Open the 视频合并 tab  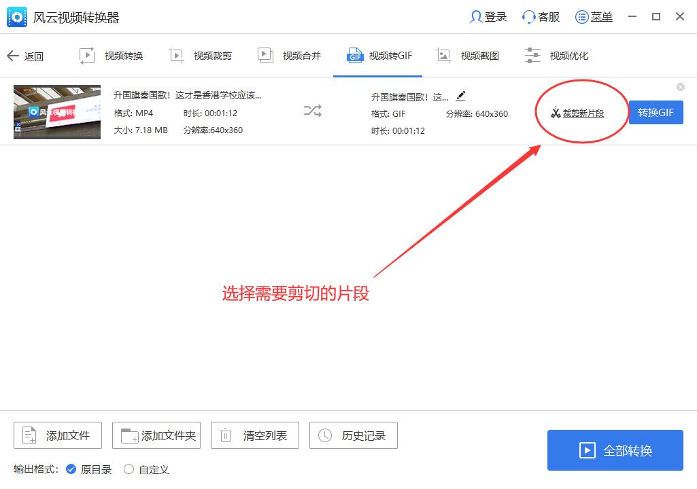pos(290,56)
